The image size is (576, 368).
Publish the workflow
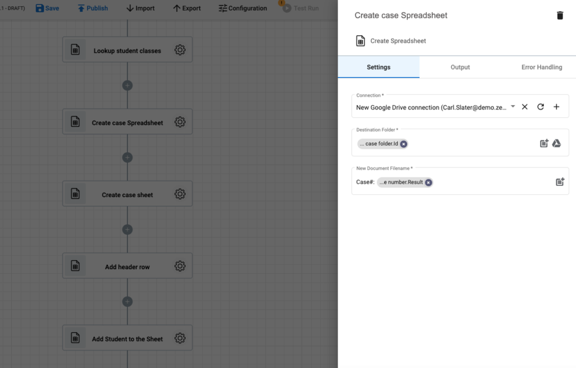point(93,8)
